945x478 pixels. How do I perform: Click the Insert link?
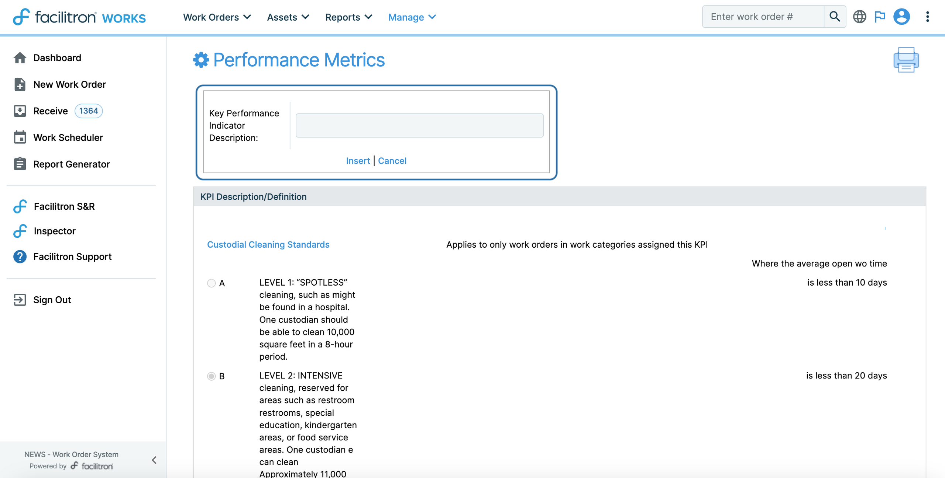pyautogui.click(x=358, y=161)
